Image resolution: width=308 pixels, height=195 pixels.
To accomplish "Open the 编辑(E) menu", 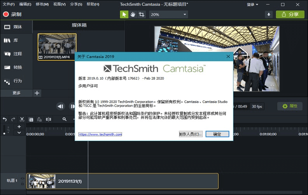I will point(25,4).
